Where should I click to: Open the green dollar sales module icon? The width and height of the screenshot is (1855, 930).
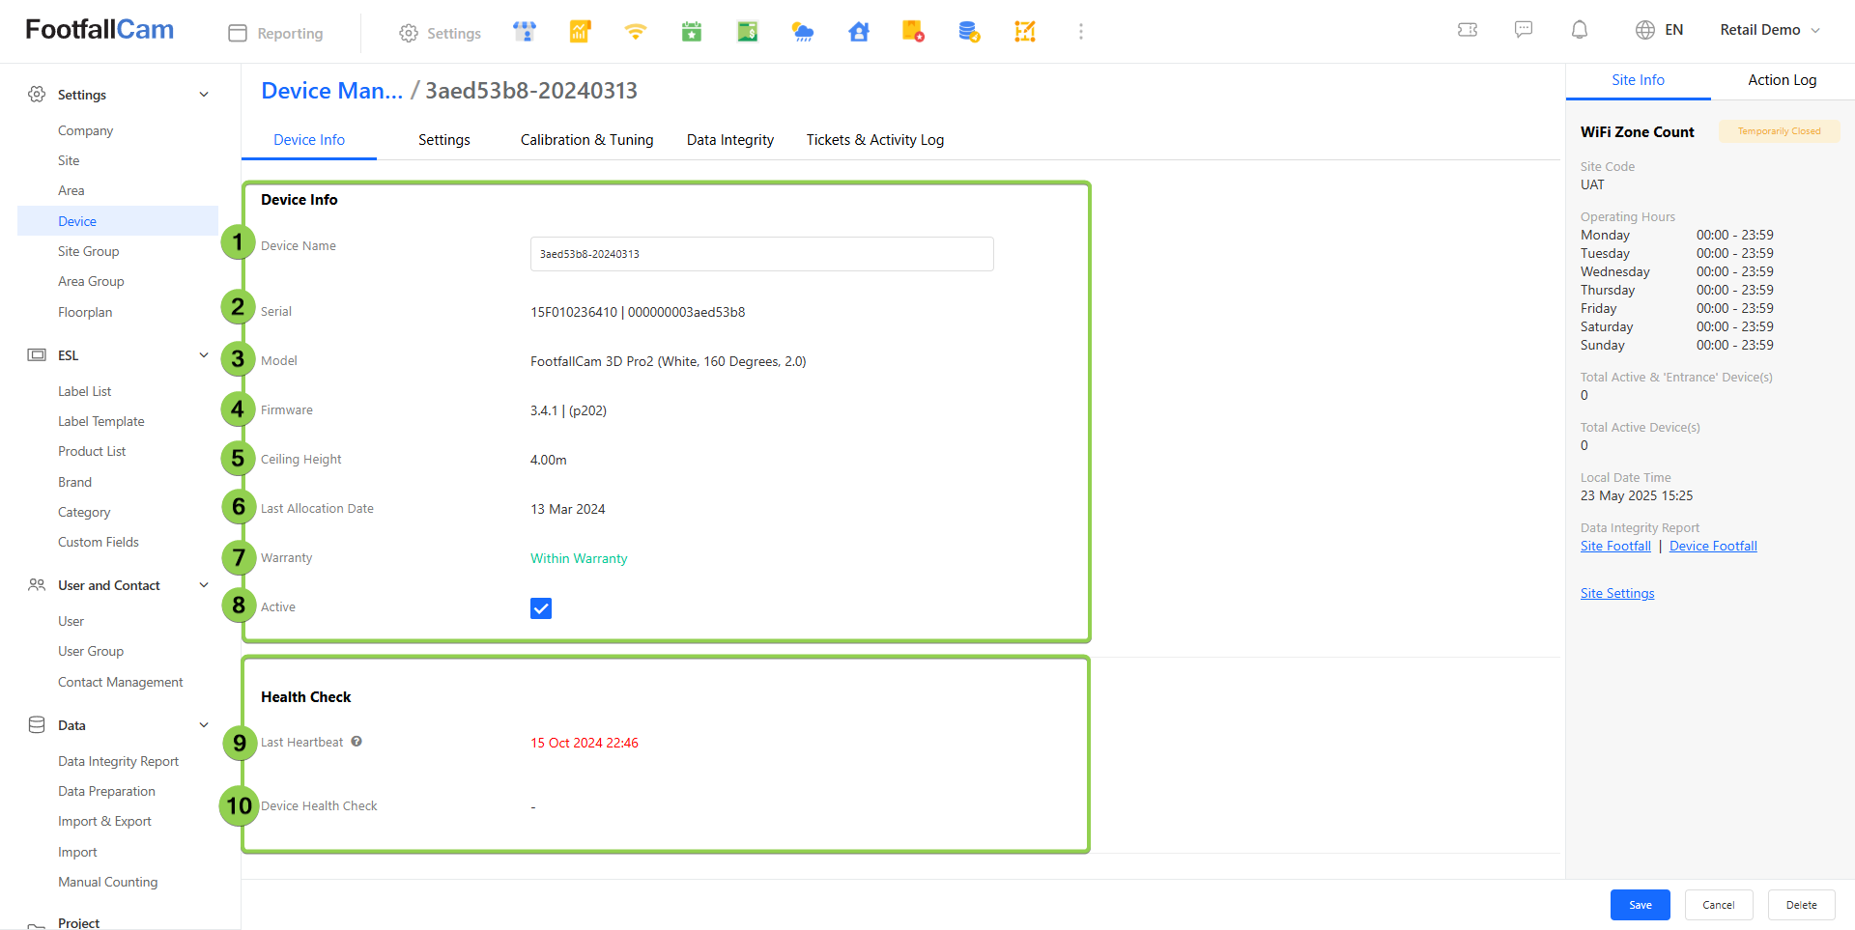(748, 32)
